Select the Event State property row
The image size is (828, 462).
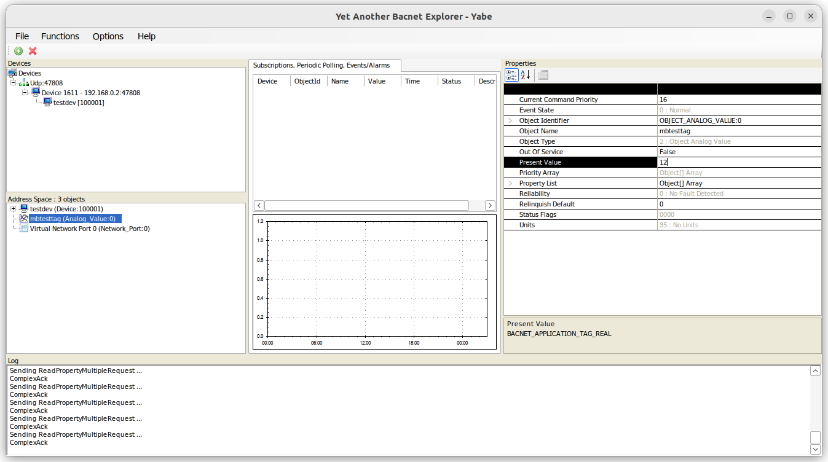point(663,110)
